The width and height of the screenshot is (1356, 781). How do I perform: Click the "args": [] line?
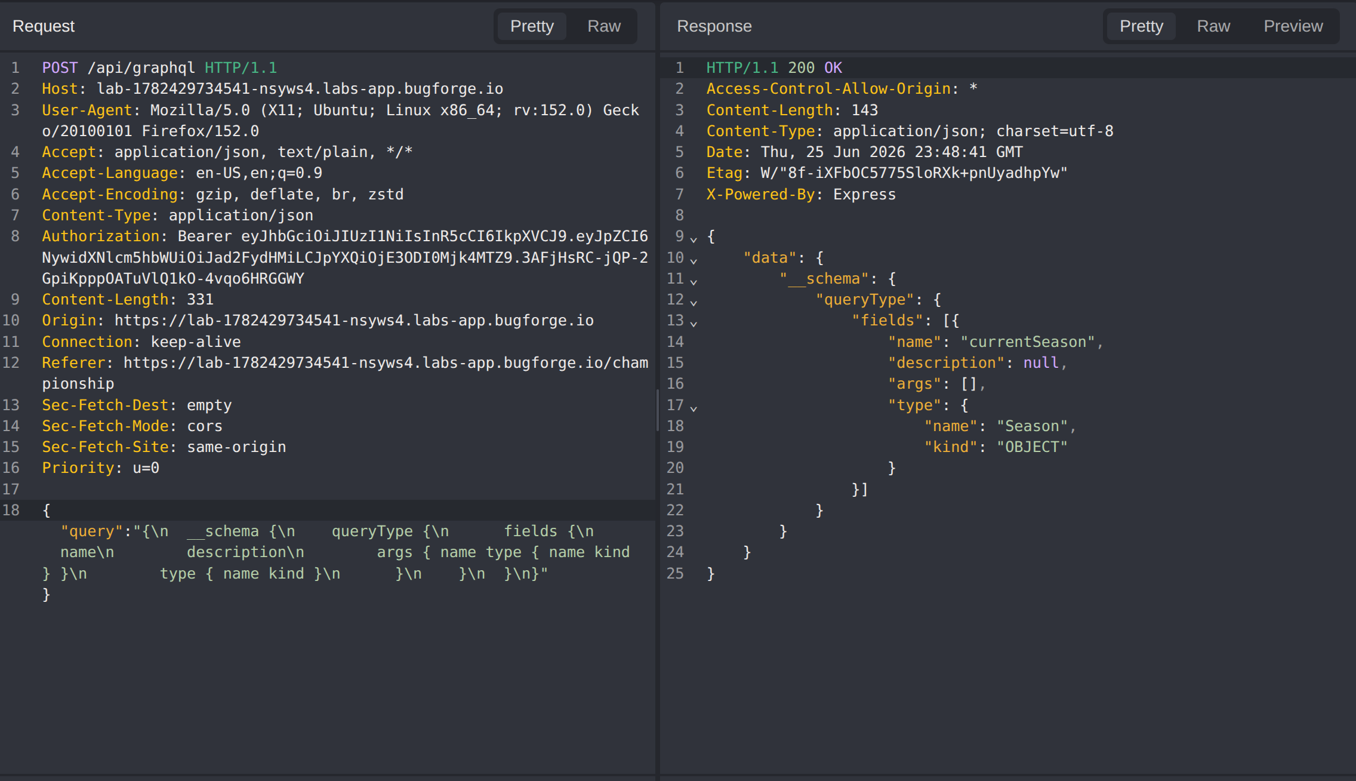(936, 384)
